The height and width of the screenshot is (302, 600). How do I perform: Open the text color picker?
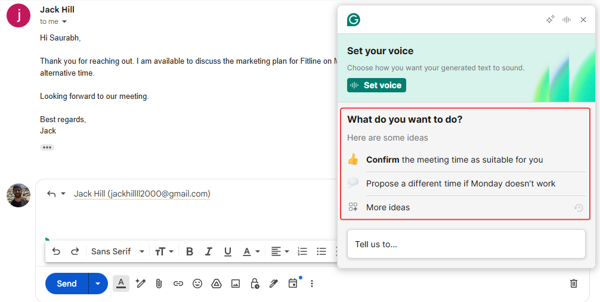click(251, 251)
